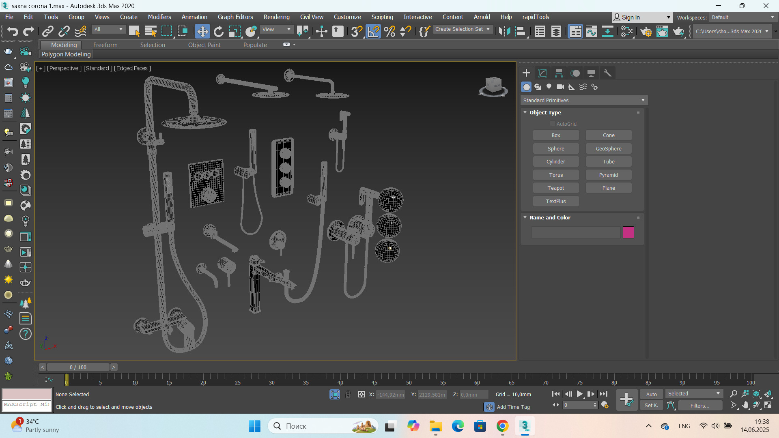Image resolution: width=779 pixels, height=438 pixels.
Task: Click the time slider 0/100 thumb
Action: click(78, 367)
